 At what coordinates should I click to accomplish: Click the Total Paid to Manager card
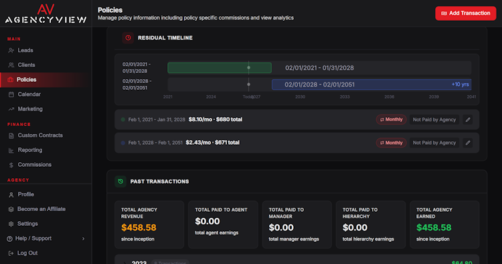click(x=297, y=224)
